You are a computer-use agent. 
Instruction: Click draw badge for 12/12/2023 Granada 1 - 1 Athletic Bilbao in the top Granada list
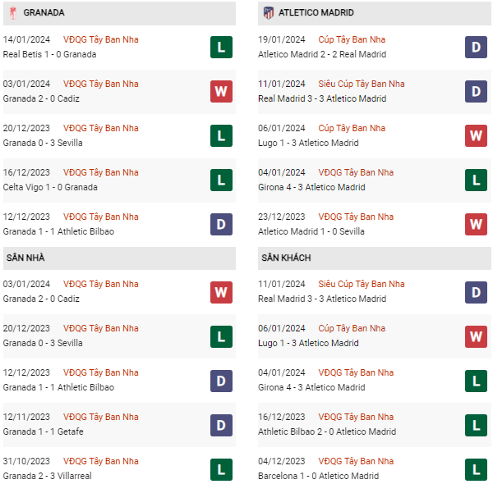220,224
